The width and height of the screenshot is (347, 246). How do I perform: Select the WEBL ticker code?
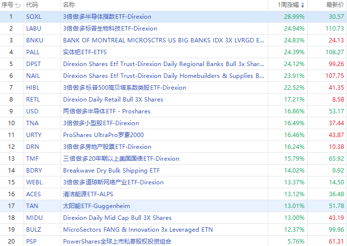[34, 182]
